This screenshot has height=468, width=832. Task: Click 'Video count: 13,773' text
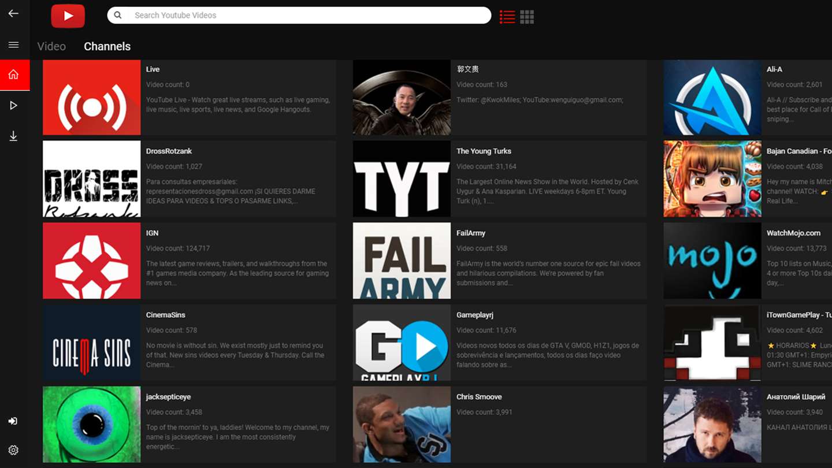tap(797, 248)
